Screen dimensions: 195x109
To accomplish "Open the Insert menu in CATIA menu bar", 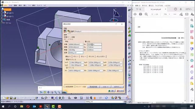I will pyautogui.click(x=25, y=5).
